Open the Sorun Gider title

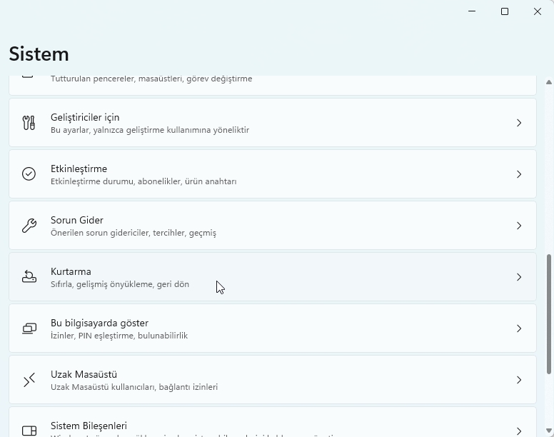77,220
